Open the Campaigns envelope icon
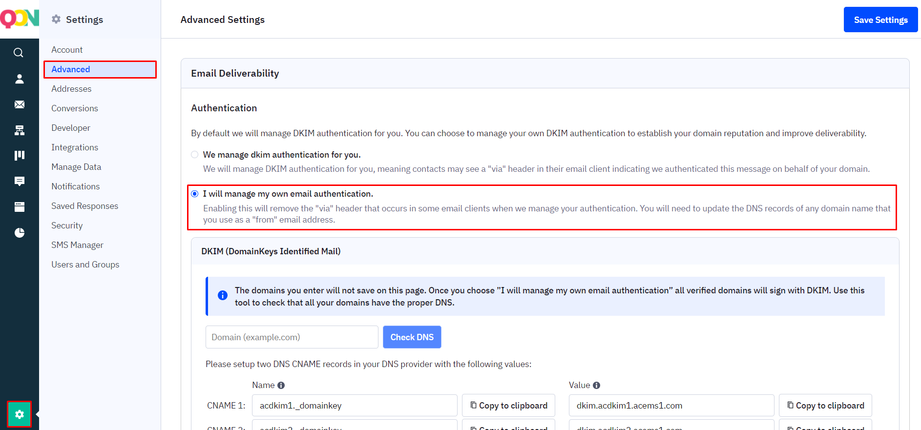921x430 pixels. point(19,104)
